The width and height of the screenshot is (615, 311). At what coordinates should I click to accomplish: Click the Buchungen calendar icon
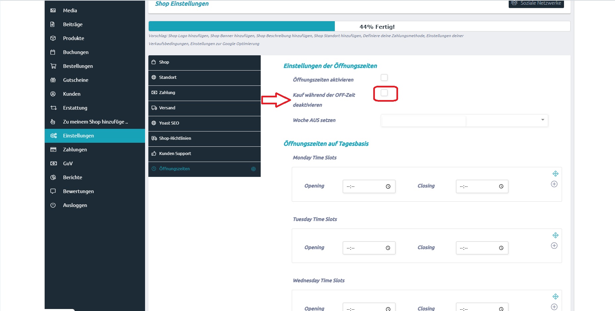(x=53, y=52)
